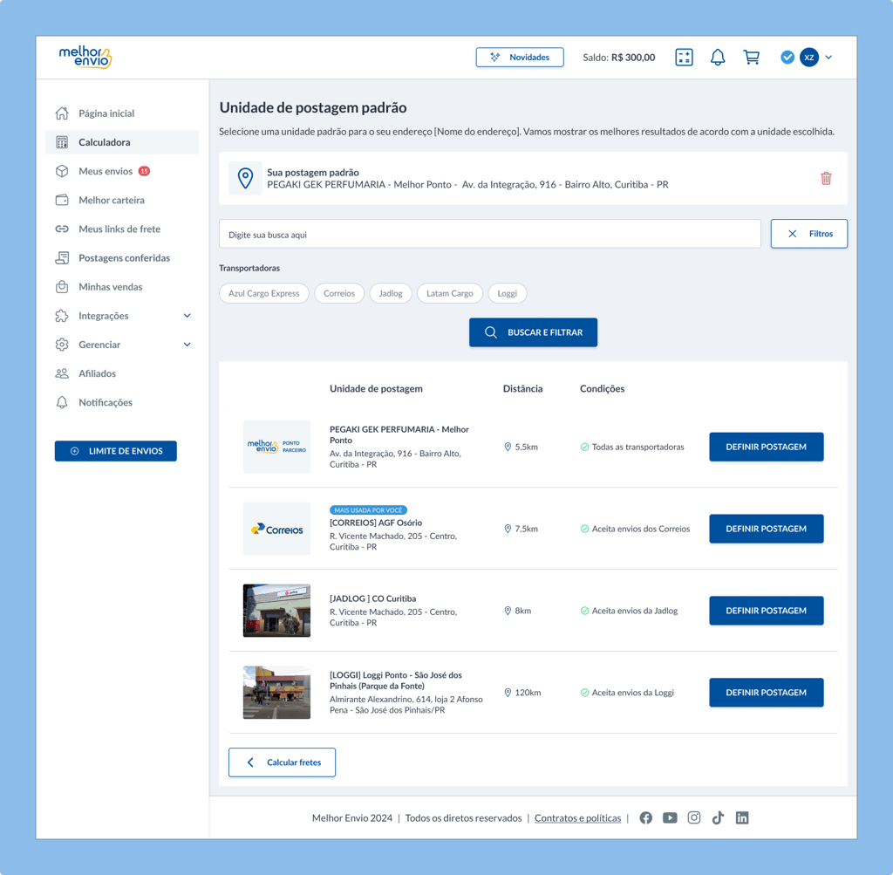Click the Saldo R$ 300,00 balance
Image resolution: width=893 pixels, height=875 pixels.
pos(618,58)
